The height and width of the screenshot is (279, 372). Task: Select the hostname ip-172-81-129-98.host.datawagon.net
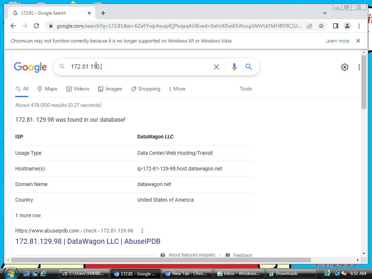point(179,169)
